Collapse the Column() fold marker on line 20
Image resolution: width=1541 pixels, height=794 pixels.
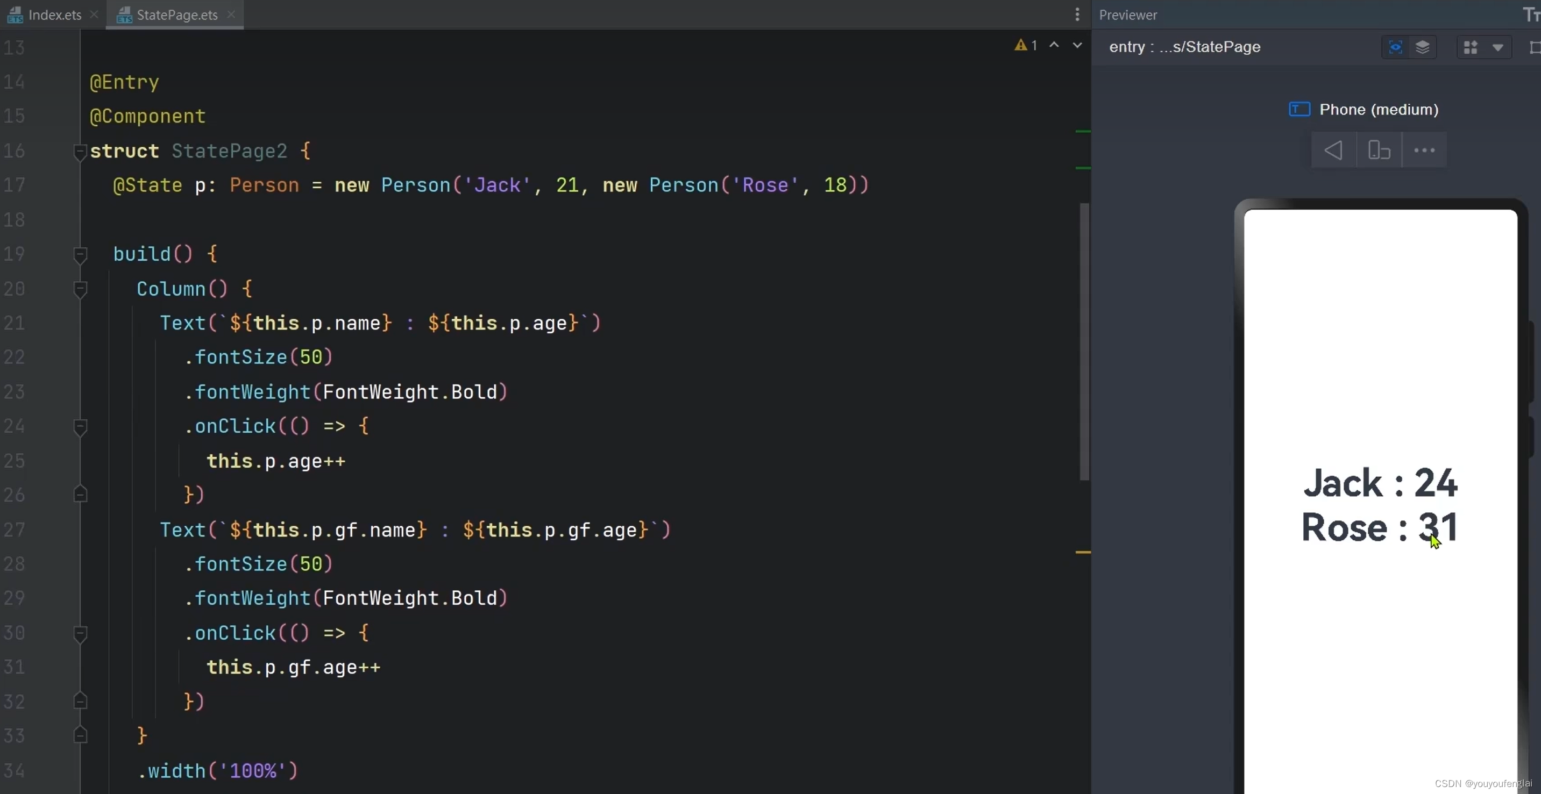click(80, 289)
